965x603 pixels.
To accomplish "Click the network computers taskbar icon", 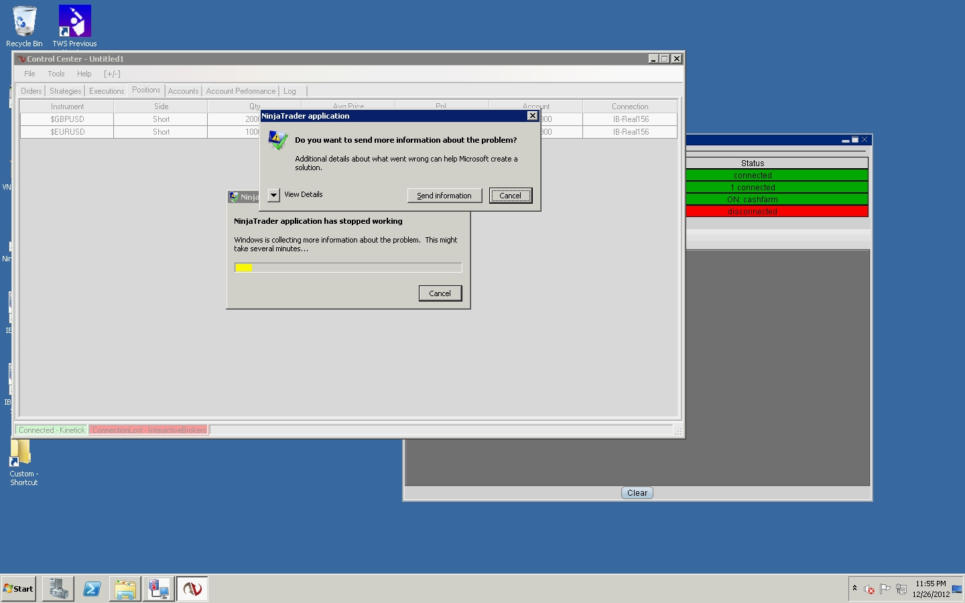I will pos(159,589).
